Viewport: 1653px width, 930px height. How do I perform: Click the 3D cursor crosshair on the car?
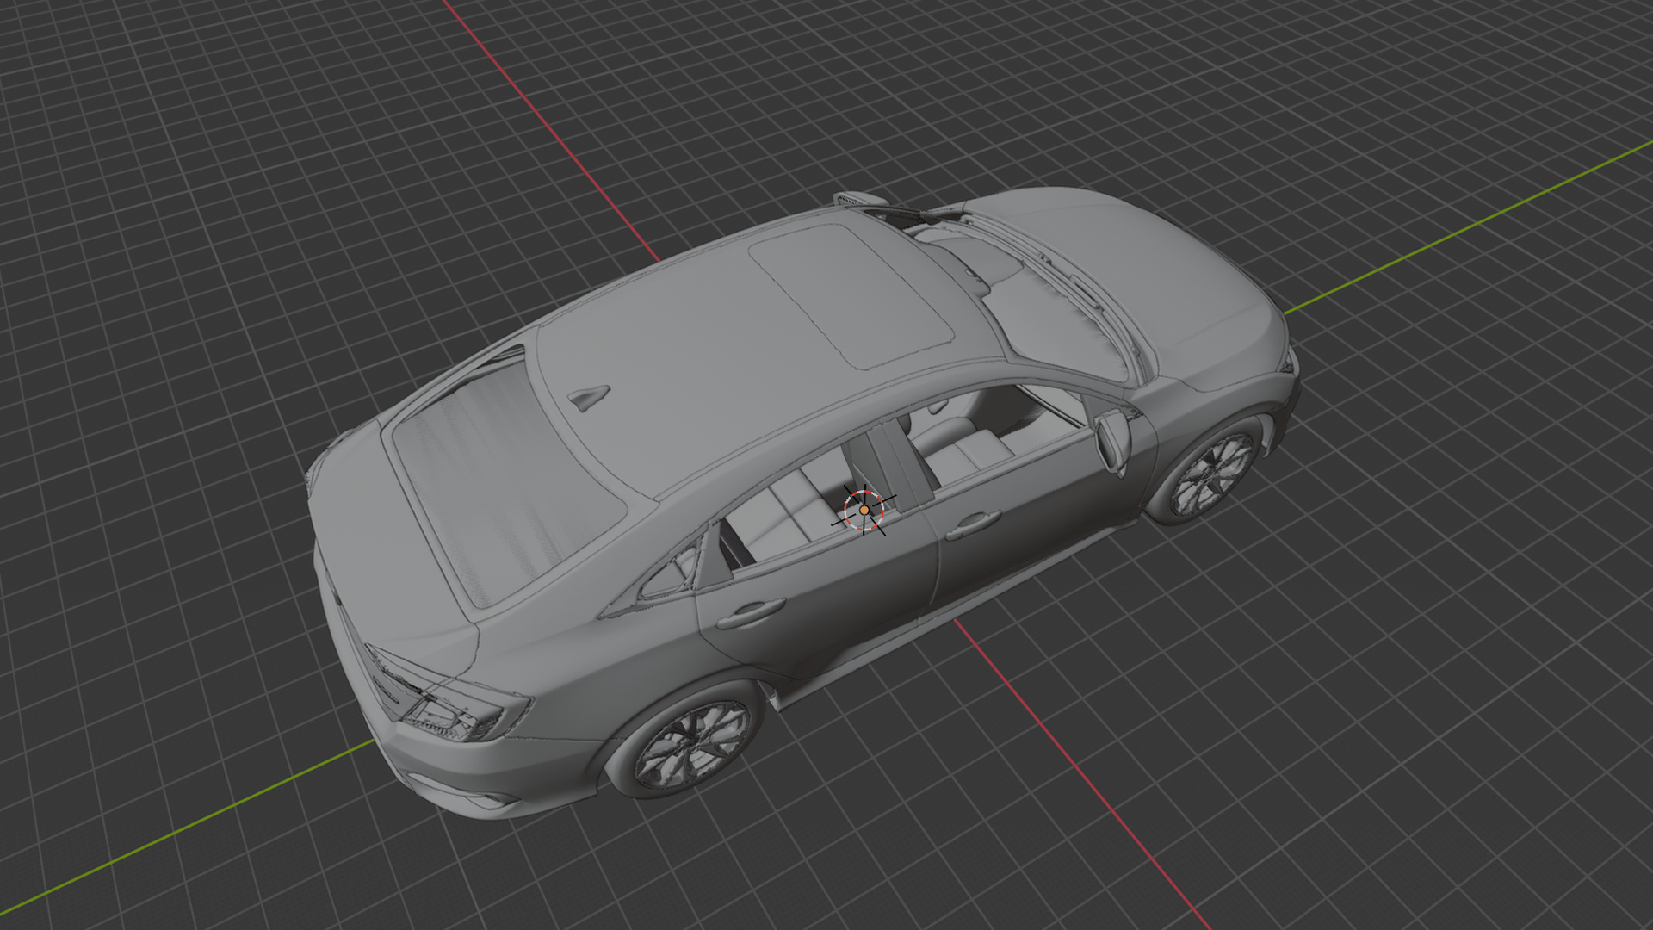[864, 510]
